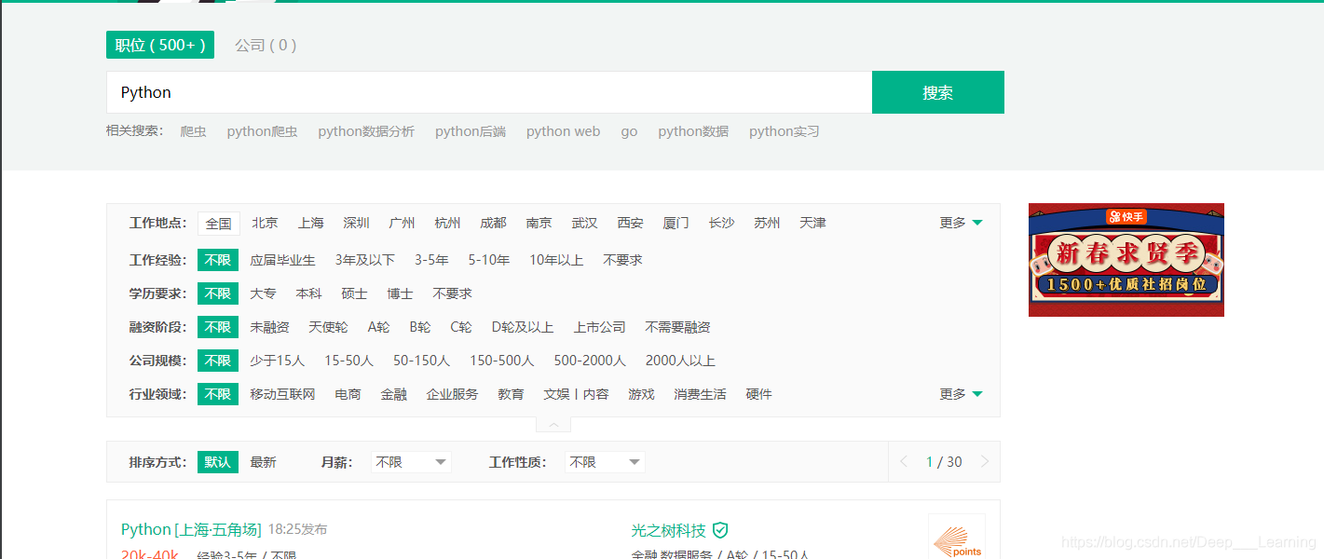The width and height of the screenshot is (1324, 559).
Task: Open the 工作性质 job type dropdown
Action: click(x=605, y=462)
